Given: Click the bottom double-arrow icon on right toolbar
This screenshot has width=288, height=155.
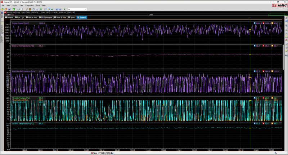Looking at the screenshot, I should tap(286, 55).
